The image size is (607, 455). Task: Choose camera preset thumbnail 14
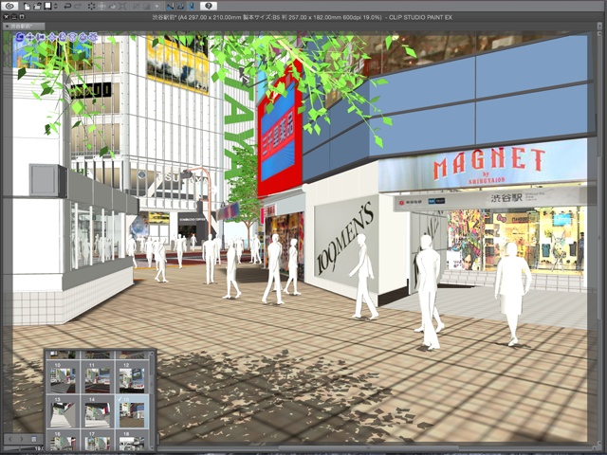(97, 411)
